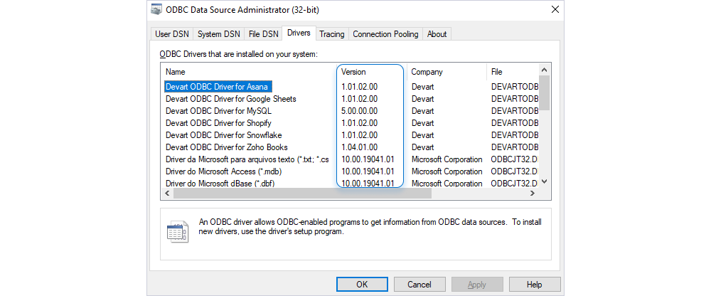The image size is (711, 296).
Task: Select Devart ODBC Driver for Shopify
Action: coord(218,123)
